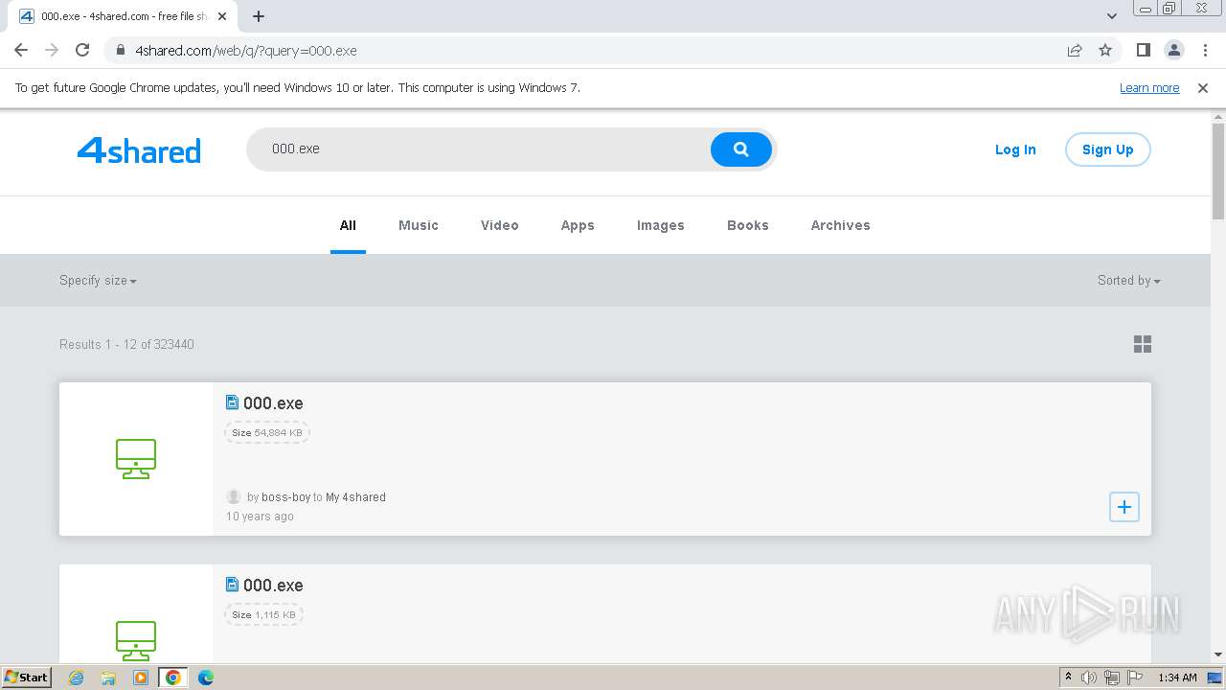Toggle the browser side panel icon
Image resolution: width=1226 pixels, height=690 pixels.
click(x=1143, y=50)
